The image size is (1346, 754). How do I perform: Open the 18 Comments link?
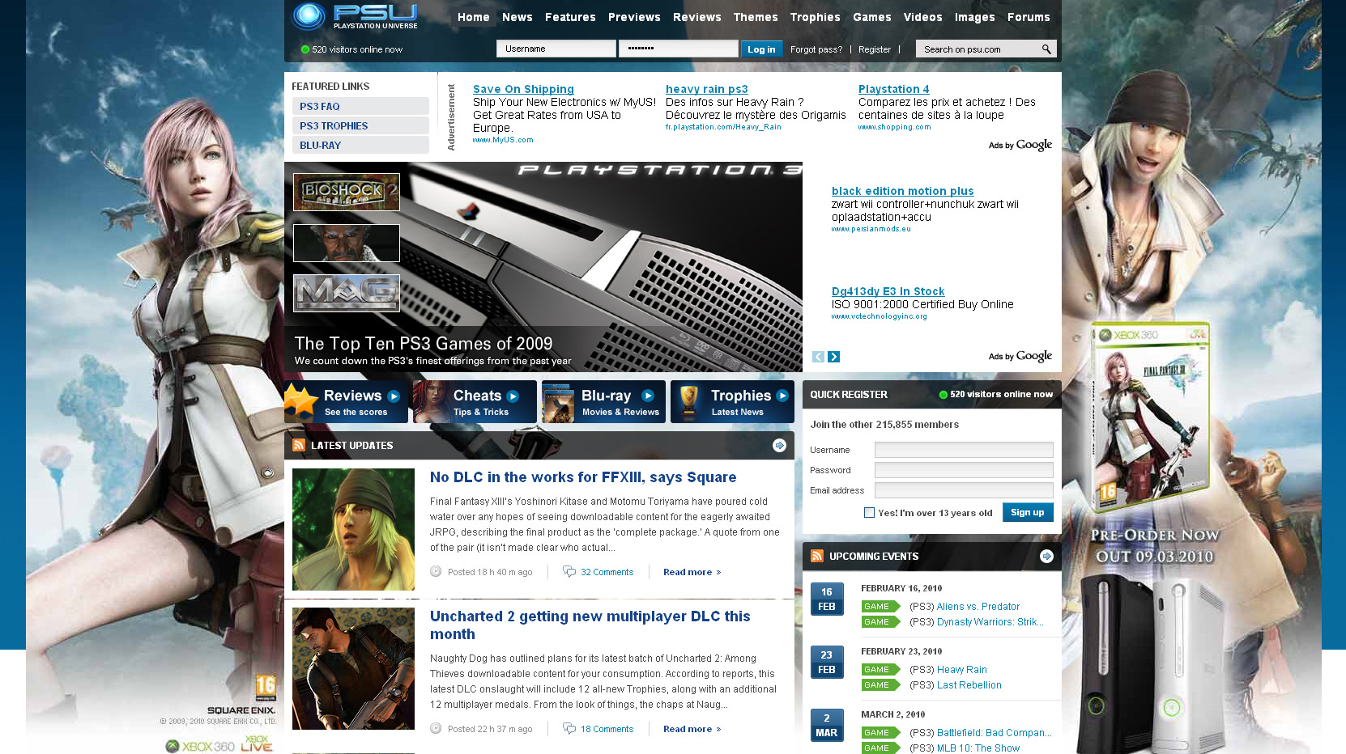[607, 729]
